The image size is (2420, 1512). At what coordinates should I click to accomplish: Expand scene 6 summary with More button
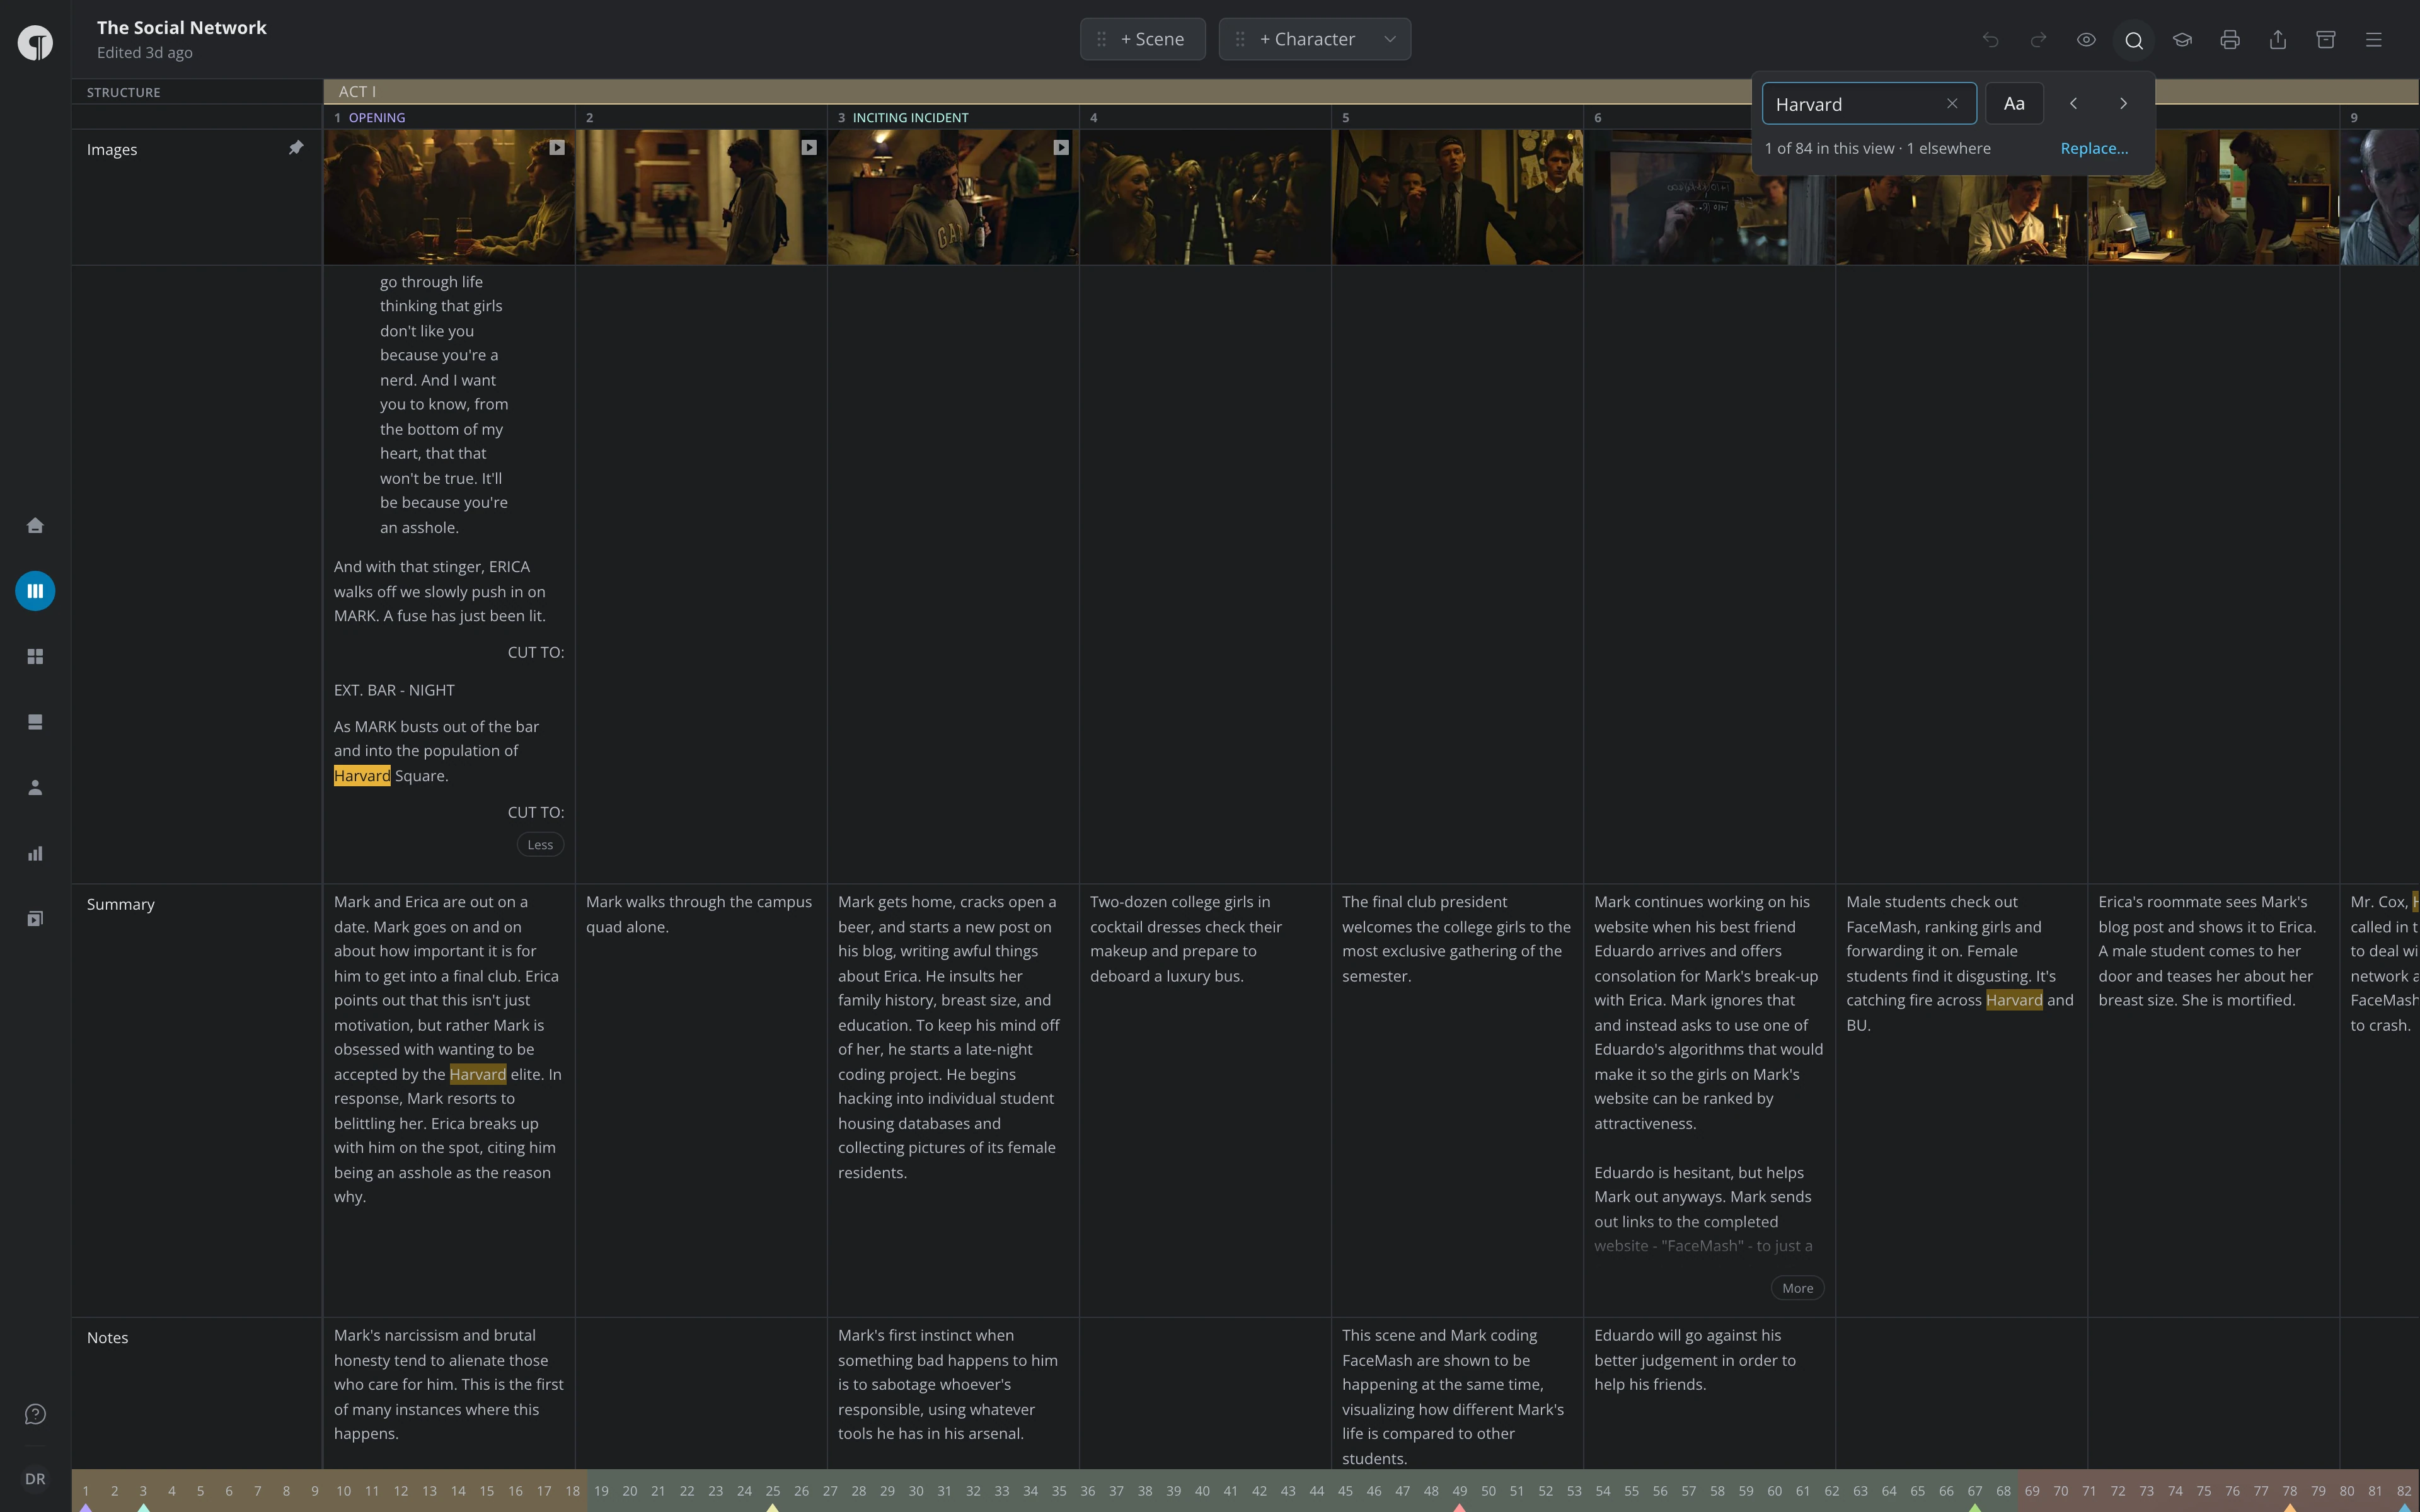(x=1797, y=1288)
